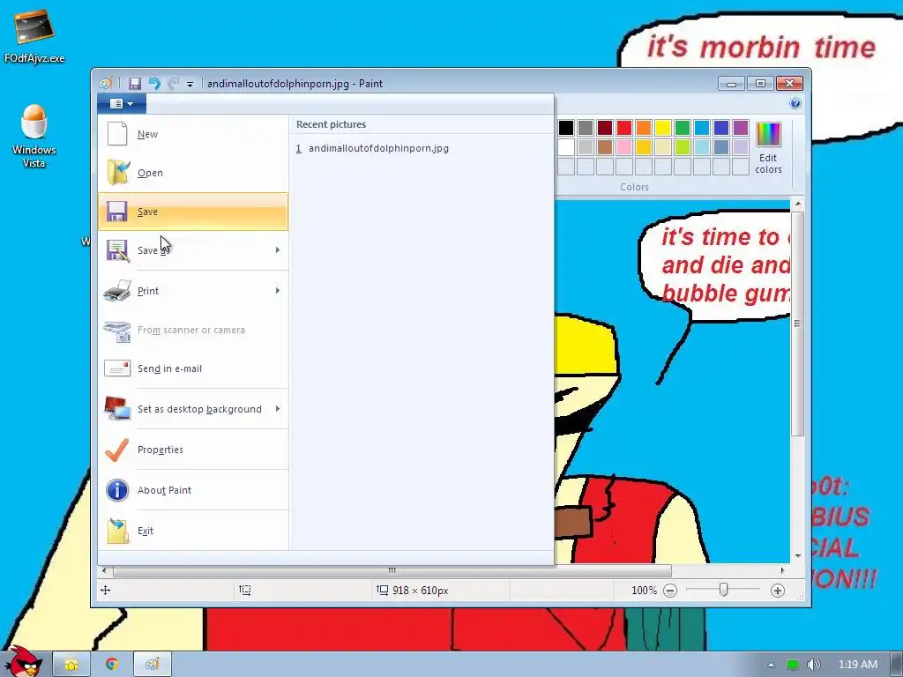Open FOdfAjvz.exe desktop icon
Screen dimensions: 903x677
point(34,36)
